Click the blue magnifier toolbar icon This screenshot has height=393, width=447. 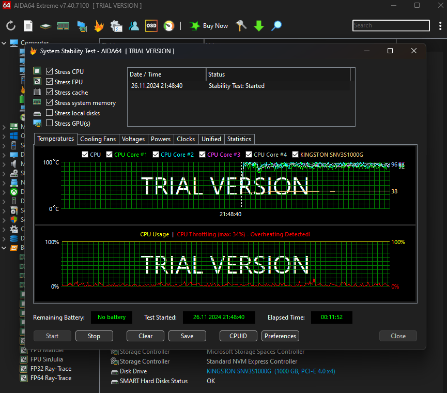click(276, 26)
